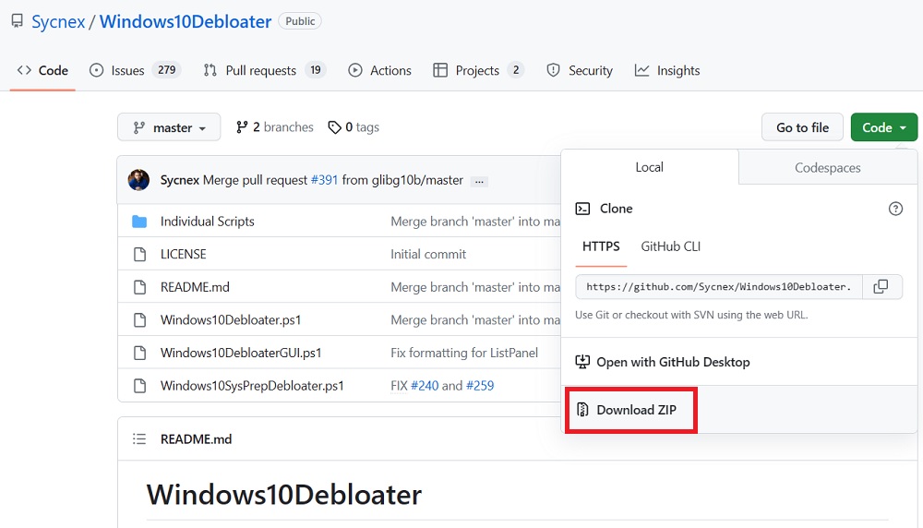Click file icon beside Windows10SysPrepDebloater.ps1

tap(139, 386)
